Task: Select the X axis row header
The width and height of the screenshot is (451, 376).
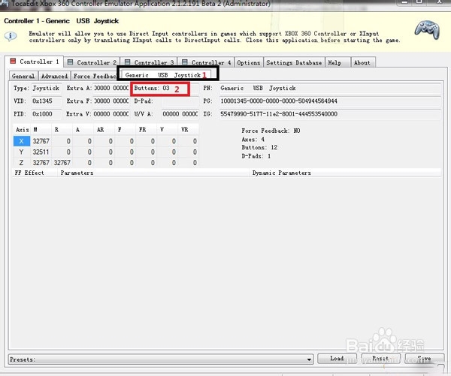Action: coord(22,141)
